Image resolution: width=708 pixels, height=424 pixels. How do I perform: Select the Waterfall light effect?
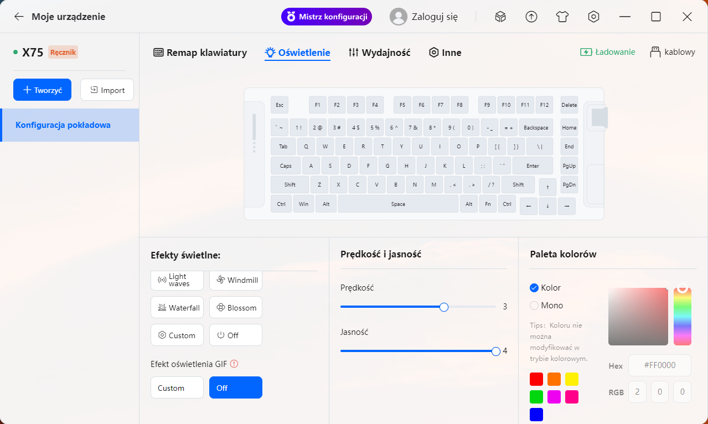coord(177,308)
